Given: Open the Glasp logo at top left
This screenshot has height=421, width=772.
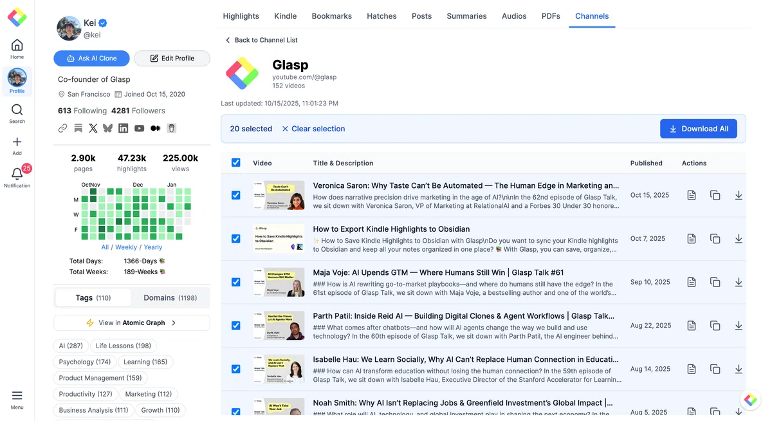Looking at the screenshot, I should [17, 17].
